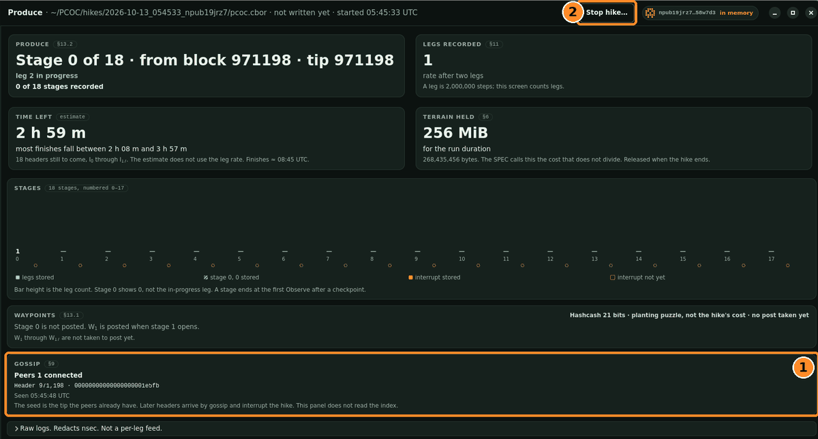This screenshot has width=818, height=439.
Task: Click the 'Produce' title in header bar
Action: [x=25, y=13]
